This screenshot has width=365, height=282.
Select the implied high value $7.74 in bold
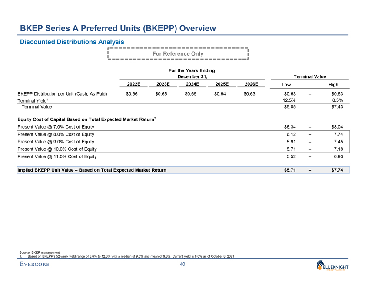(337, 170)
